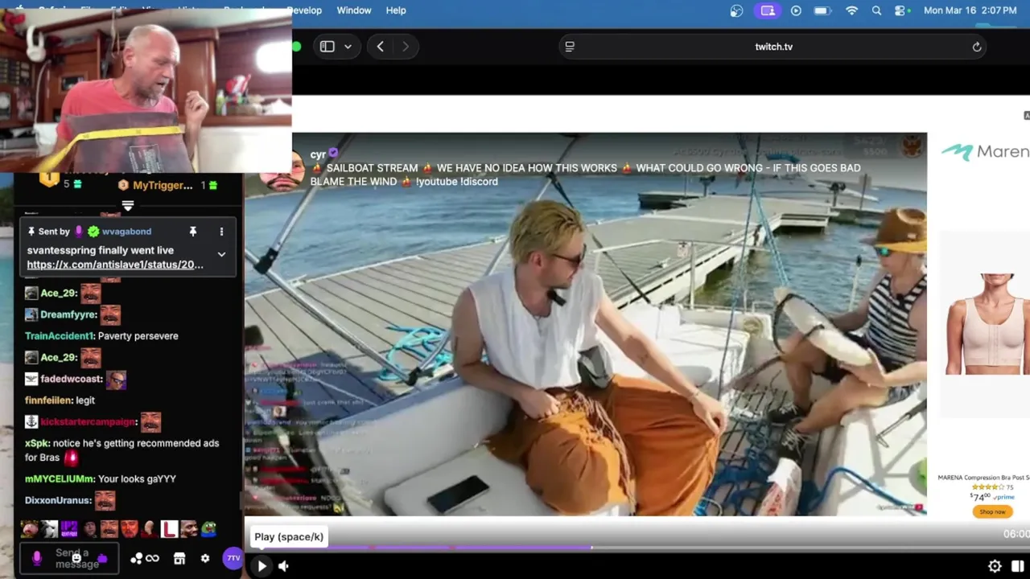Click username fadedwcoast in chat

[x=71, y=379]
